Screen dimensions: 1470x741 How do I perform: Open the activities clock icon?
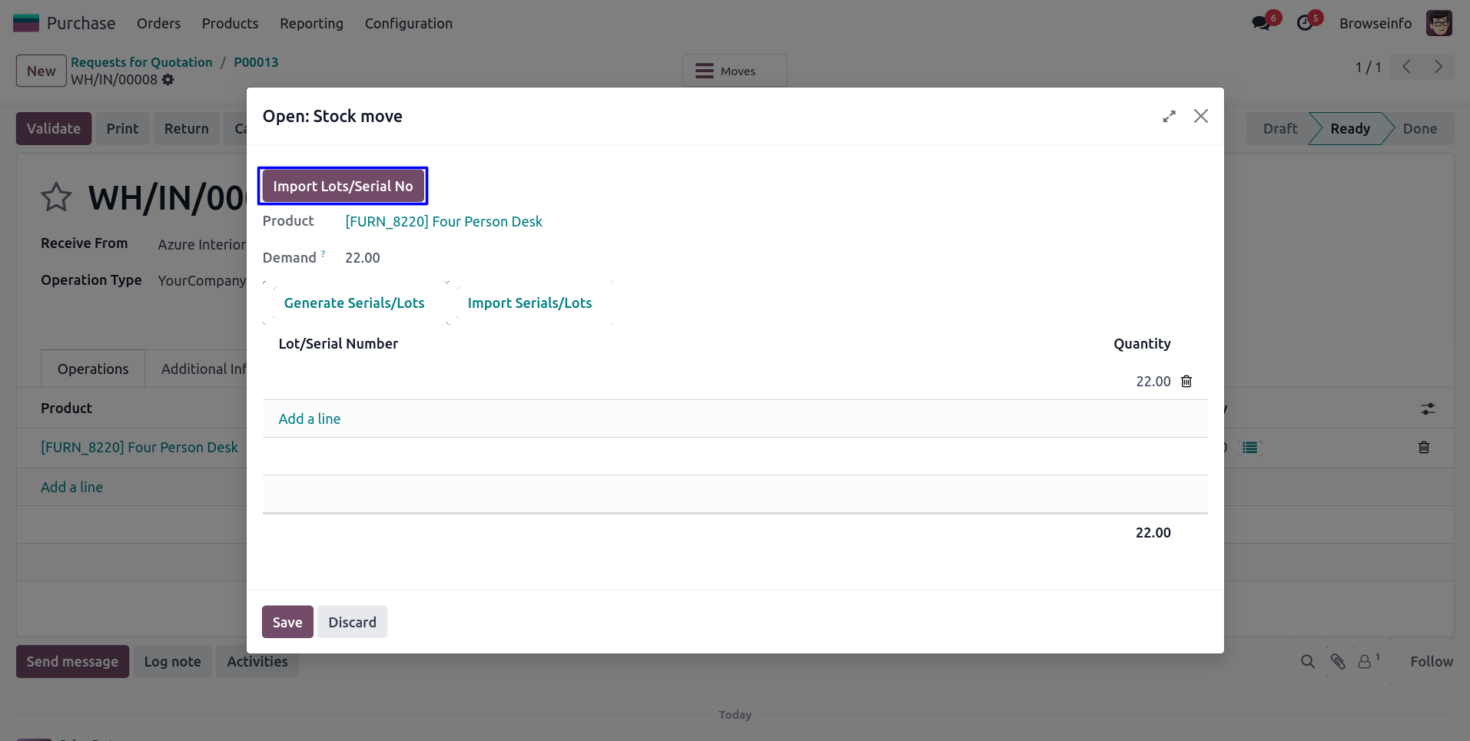click(x=1305, y=23)
